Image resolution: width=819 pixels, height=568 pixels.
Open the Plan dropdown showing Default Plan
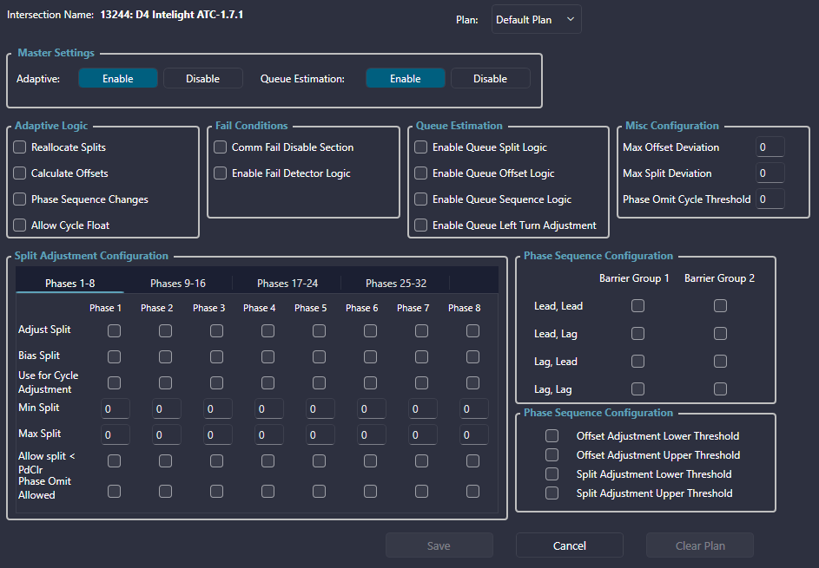click(x=536, y=20)
